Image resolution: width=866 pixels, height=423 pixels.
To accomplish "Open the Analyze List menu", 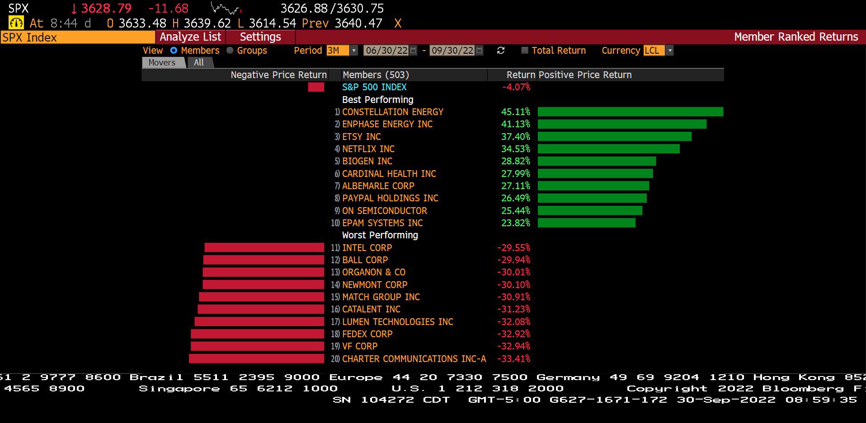I will [x=190, y=37].
